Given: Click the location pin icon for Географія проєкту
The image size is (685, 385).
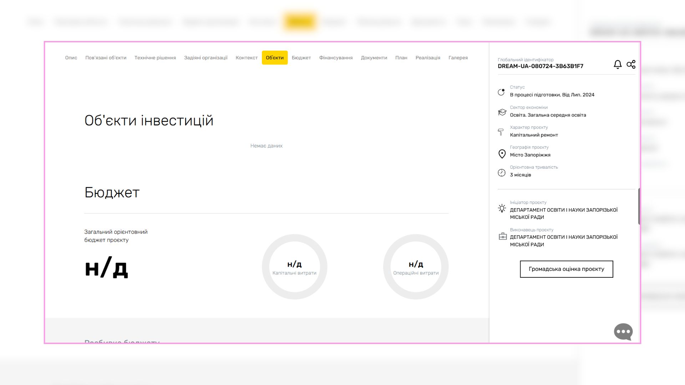Looking at the screenshot, I should click(x=502, y=154).
